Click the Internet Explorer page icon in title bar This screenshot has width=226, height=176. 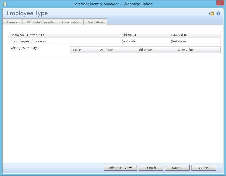[x=5, y=4]
